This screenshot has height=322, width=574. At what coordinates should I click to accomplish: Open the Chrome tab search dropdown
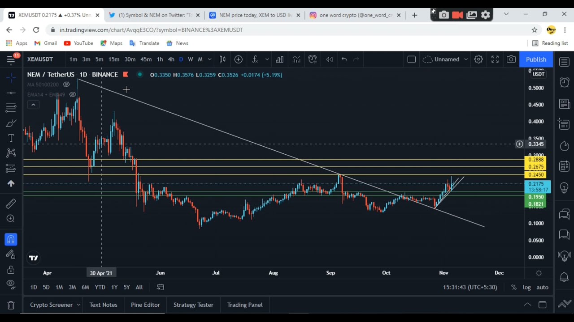(506, 15)
